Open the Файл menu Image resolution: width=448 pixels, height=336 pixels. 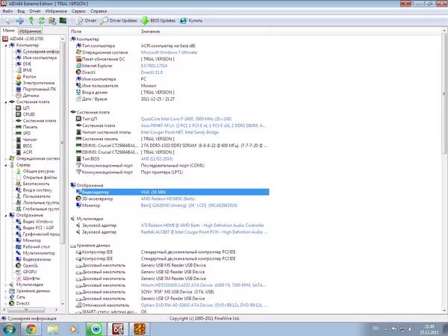(x=7, y=11)
